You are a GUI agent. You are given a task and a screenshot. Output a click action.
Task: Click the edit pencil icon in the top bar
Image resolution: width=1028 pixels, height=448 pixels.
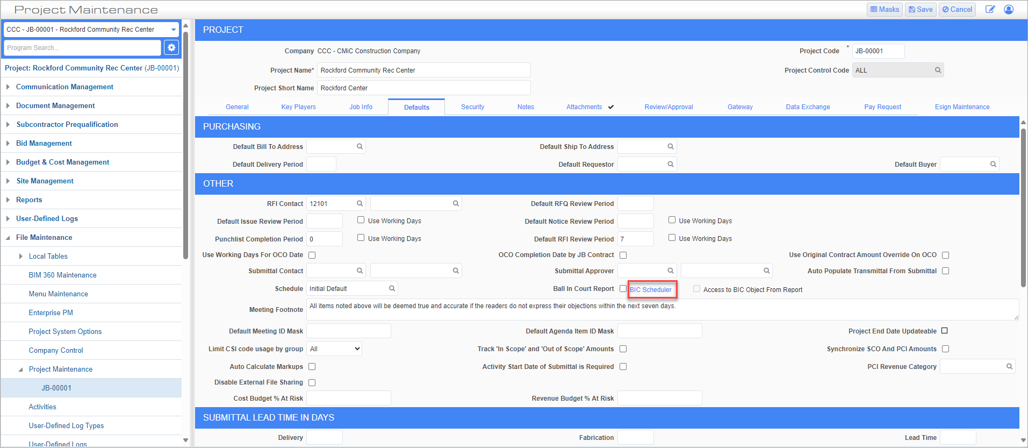(990, 10)
